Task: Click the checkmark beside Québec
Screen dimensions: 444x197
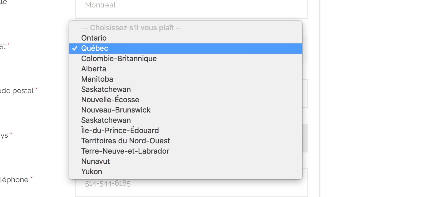Action: (x=75, y=48)
